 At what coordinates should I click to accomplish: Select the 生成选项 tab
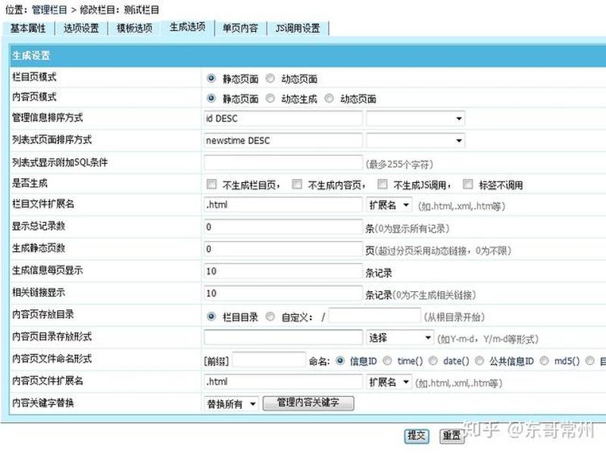(187, 27)
